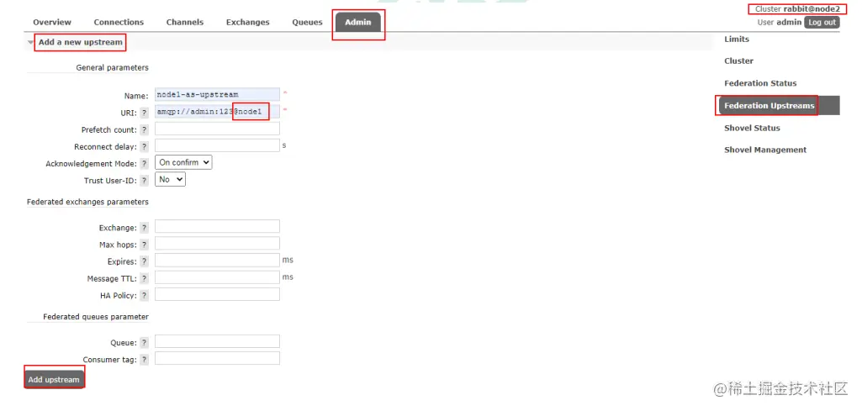
Task: Click the 'Federated exchanges parameters' heading
Action: pyautogui.click(x=88, y=202)
